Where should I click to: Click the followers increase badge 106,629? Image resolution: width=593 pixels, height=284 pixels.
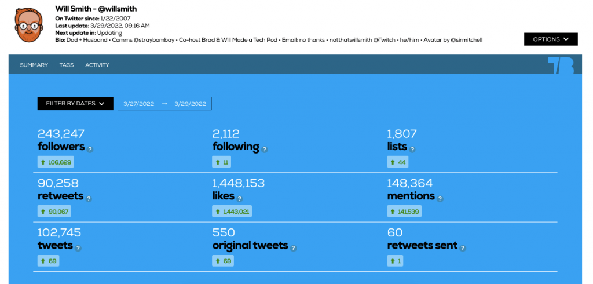pos(56,162)
